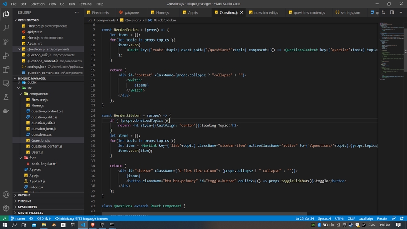
Task: Expand the Timeline section
Action: click(x=48, y=201)
